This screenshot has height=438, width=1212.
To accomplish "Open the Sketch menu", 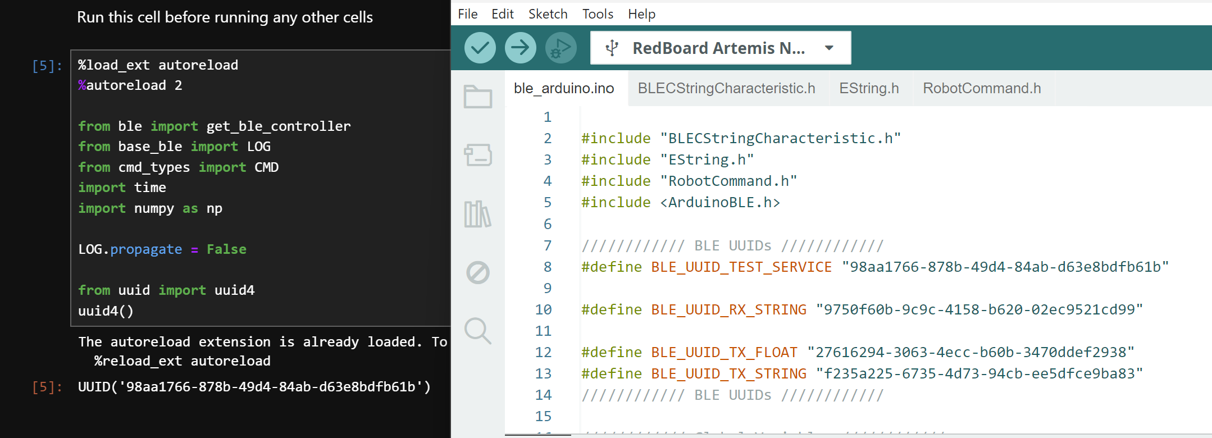I will (x=548, y=14).
